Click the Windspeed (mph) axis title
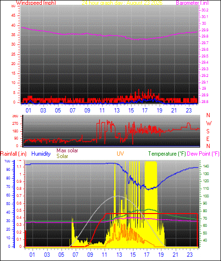The height and width of the screenshot is (261, 221). pyautogui.click(x=36, y=3)
